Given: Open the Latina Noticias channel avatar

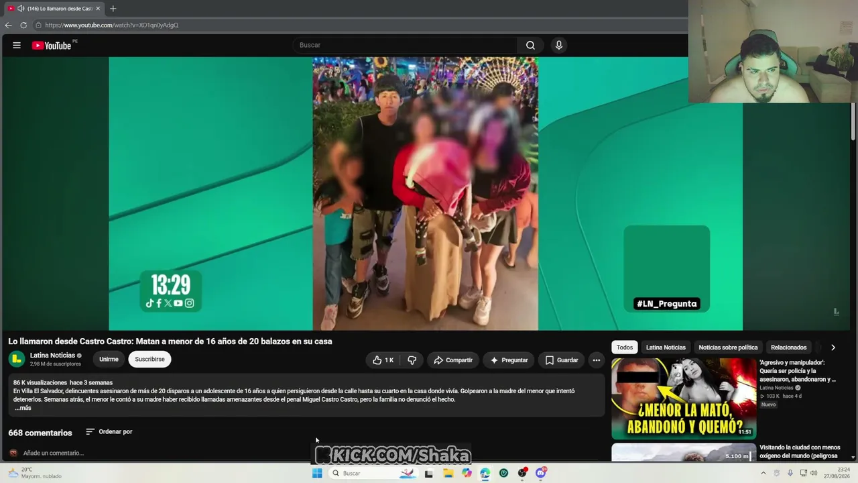Looking at the screenshot, I should click(x=17, y=359).
